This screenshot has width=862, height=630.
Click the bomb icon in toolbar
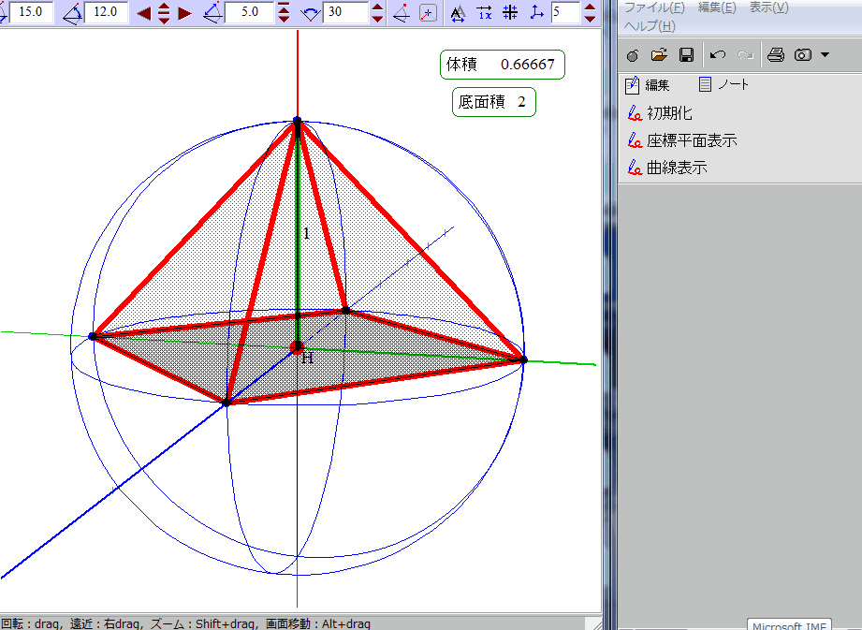coord(633,55)
